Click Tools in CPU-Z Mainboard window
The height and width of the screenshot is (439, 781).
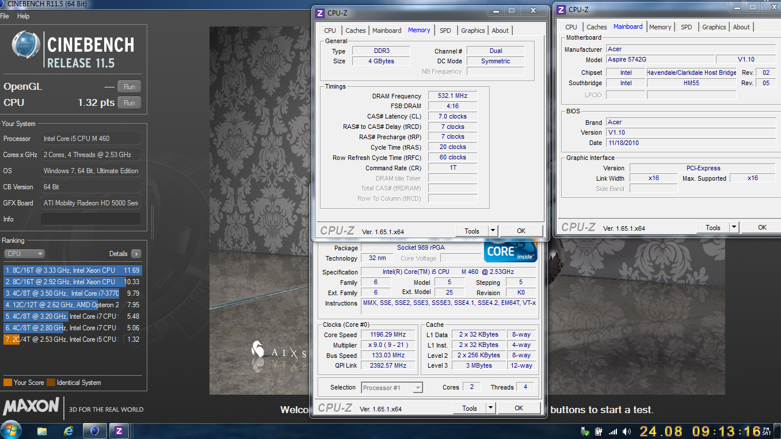[713, 228]
